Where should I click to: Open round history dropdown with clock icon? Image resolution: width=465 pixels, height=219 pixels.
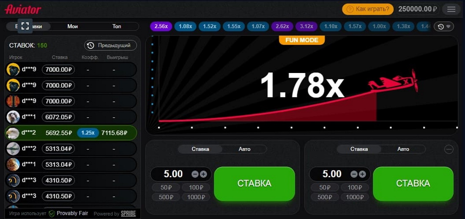point(444,27)
